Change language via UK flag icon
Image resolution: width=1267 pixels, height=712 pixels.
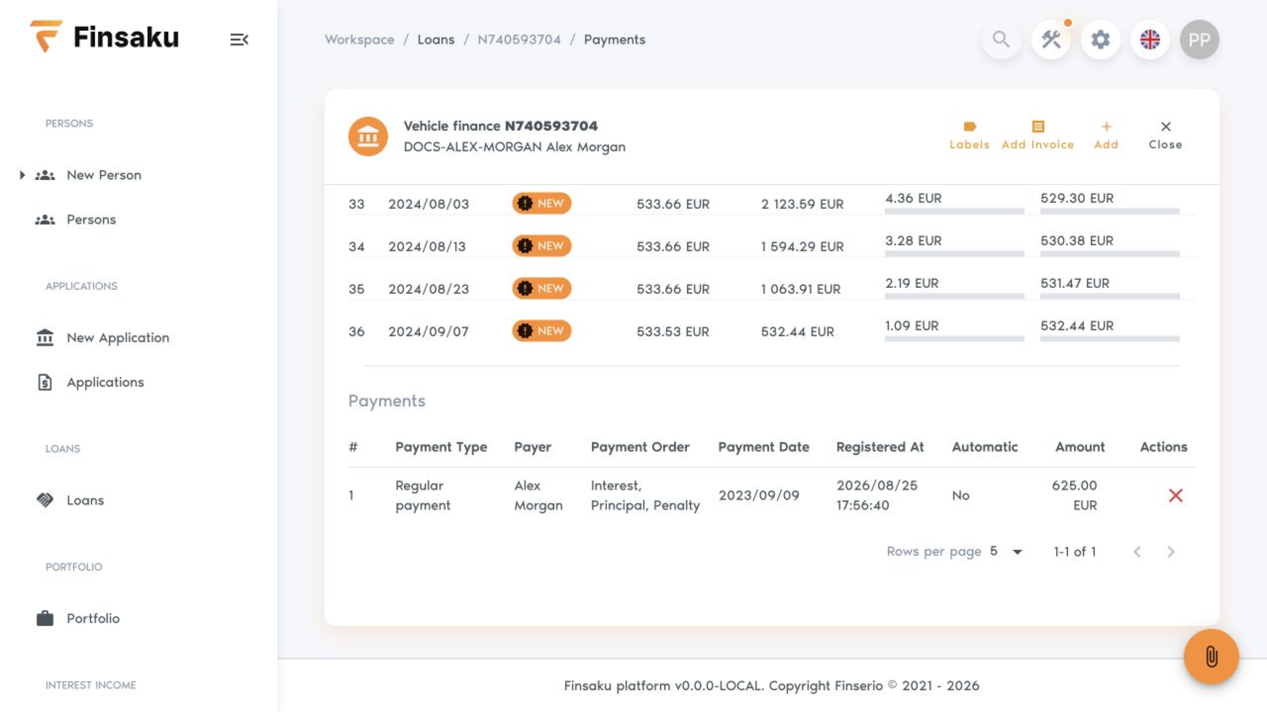1150,40
